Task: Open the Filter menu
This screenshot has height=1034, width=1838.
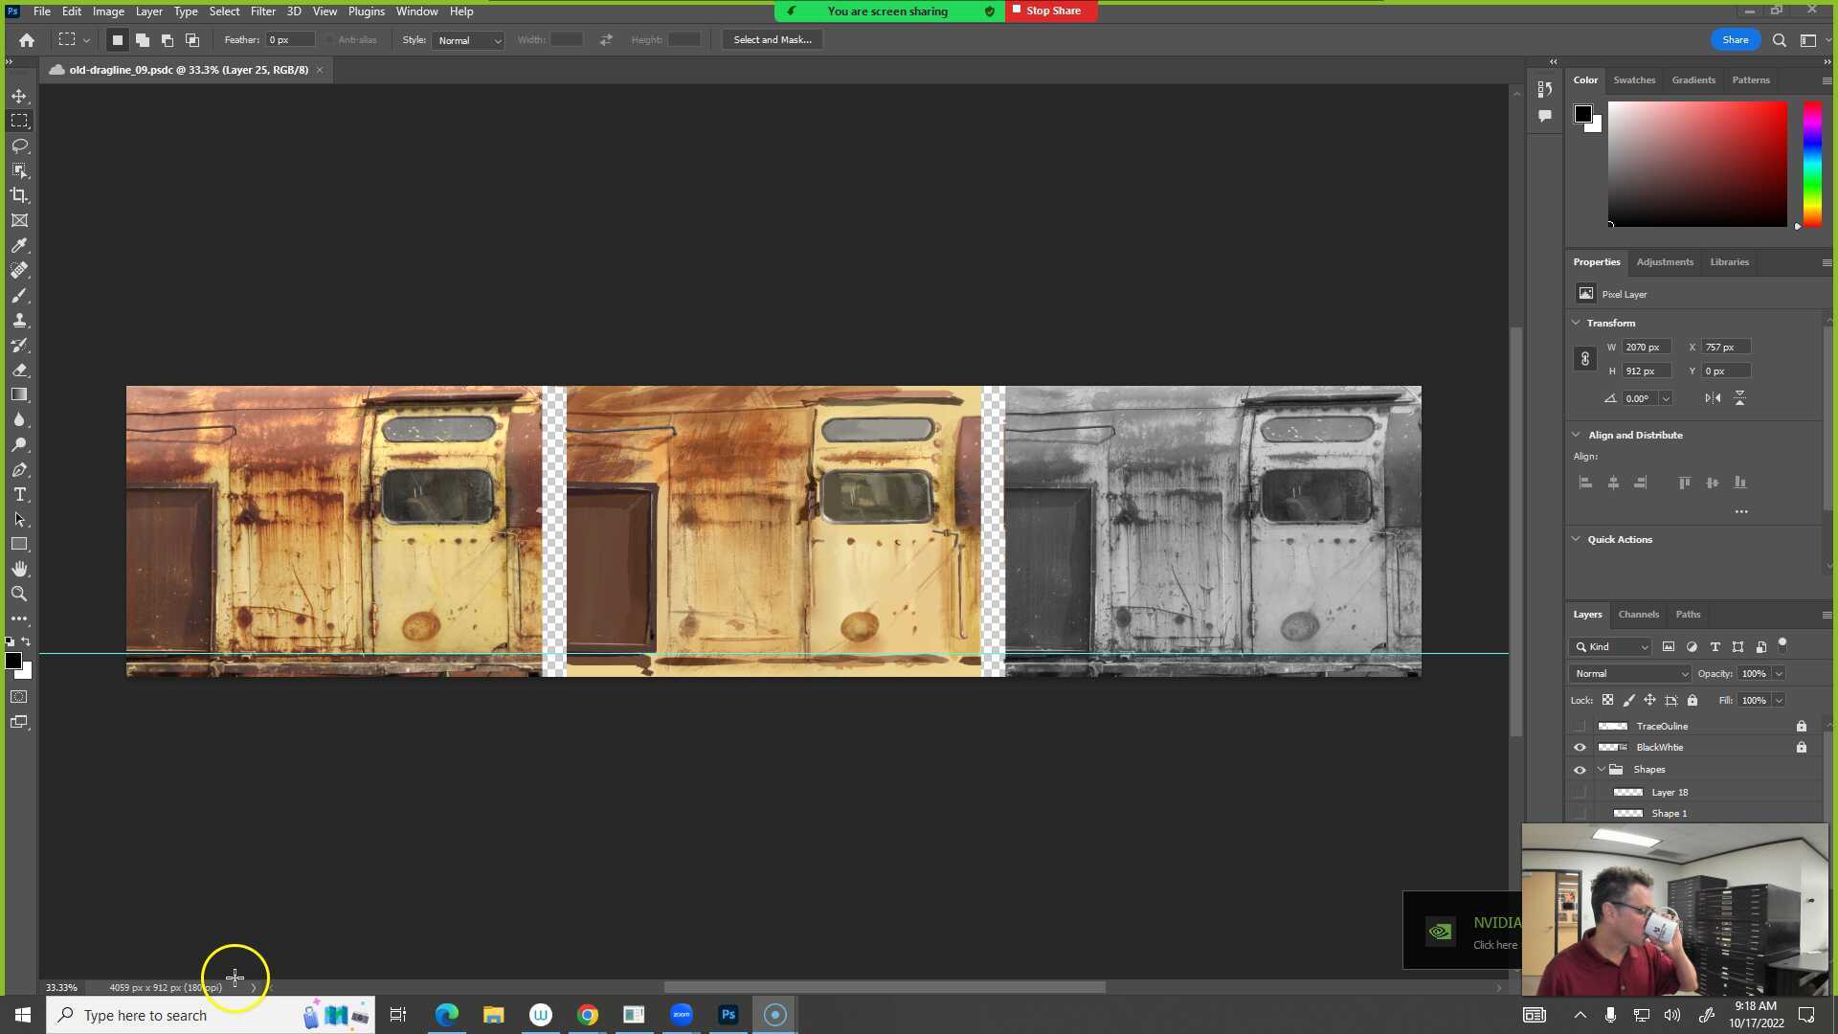Action: [262, 11]
